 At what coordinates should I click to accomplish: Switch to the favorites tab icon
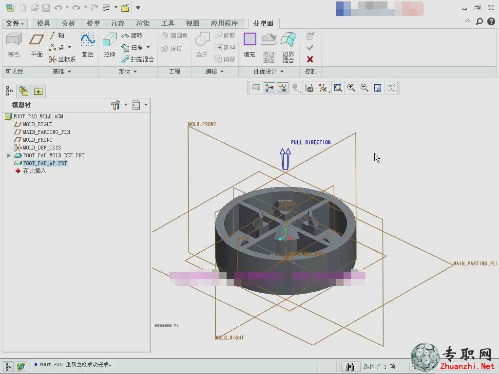pyautogui.click(x=38, y=91)
